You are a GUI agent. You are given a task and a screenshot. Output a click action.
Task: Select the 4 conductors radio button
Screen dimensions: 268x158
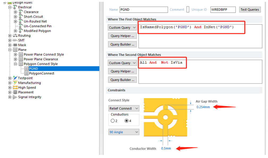click(x=126, y=121)
